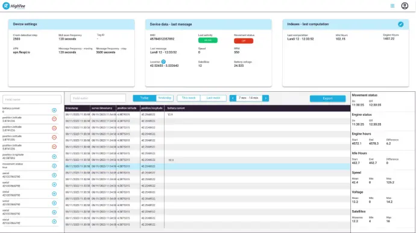416x233 pixels.
Task: Select the highlighted blue table row
Action: tap(207, 166)
